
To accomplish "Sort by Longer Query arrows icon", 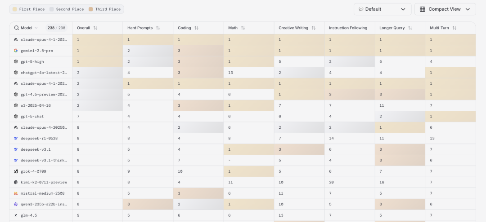I will pyautogui.click(x=410, y=28).
